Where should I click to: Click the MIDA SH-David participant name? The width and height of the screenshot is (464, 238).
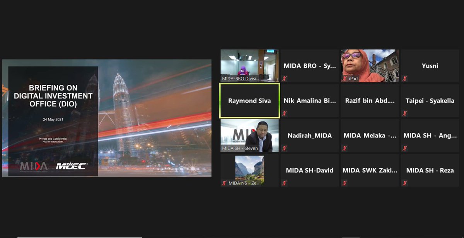pos(310,170)
